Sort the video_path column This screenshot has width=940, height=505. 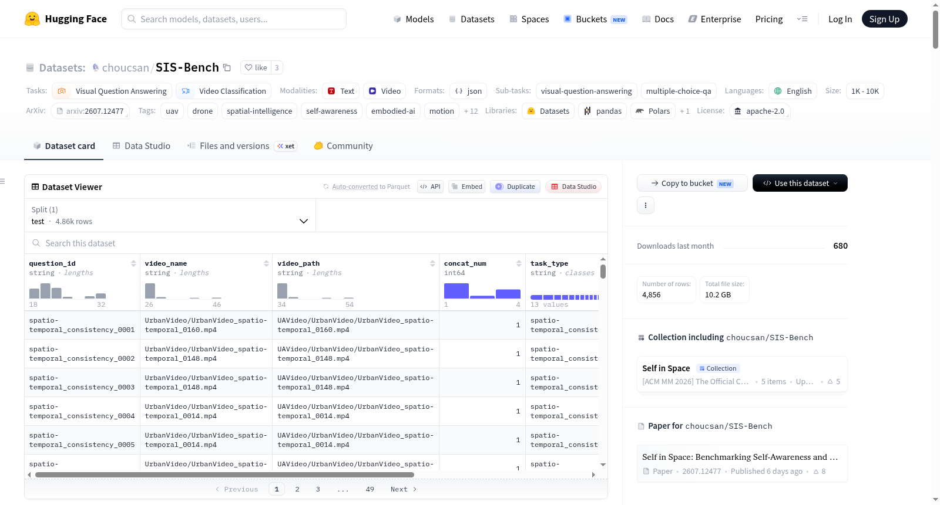(x=432, y=263)
